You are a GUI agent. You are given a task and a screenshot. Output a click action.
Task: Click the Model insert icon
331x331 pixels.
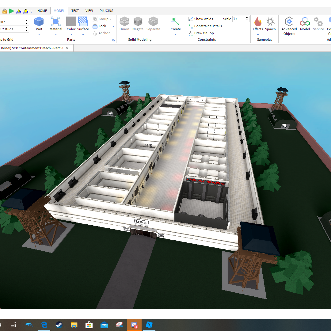(305, 21)
